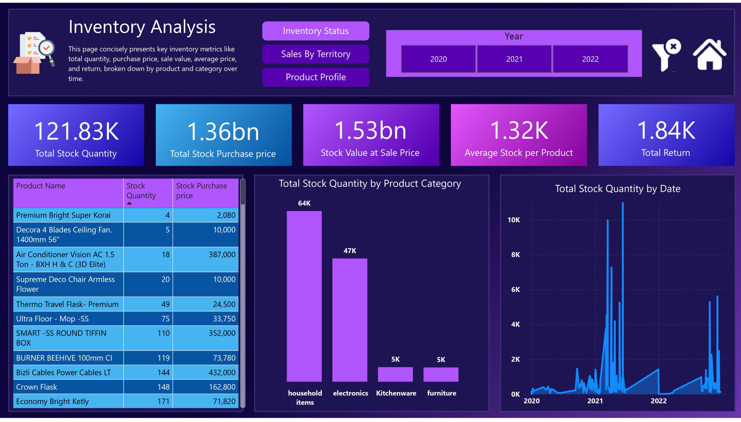
Task: Switch to Sales By Territory page
Action: tap(316, 54)
